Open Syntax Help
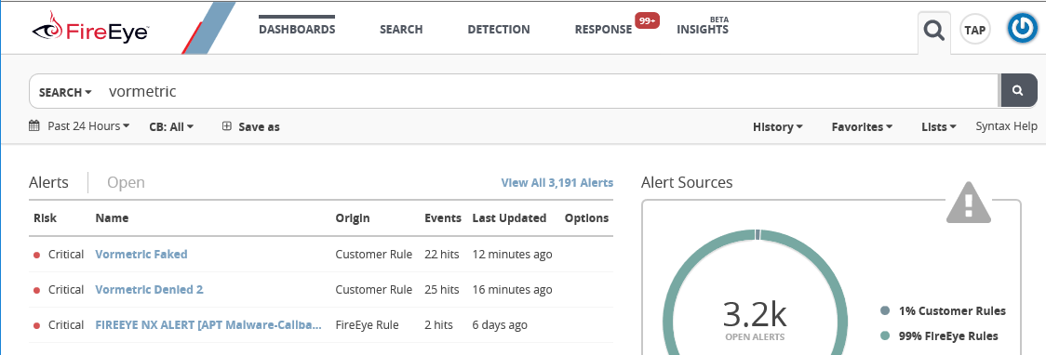Viewport: 1046px width, 355px height. point(1007,125)
